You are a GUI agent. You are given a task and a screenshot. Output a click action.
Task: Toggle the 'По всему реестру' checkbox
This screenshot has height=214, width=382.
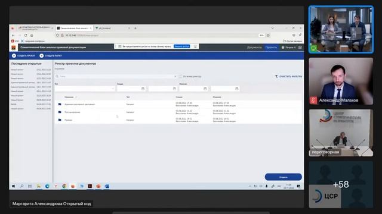click(x=180, y=77)
